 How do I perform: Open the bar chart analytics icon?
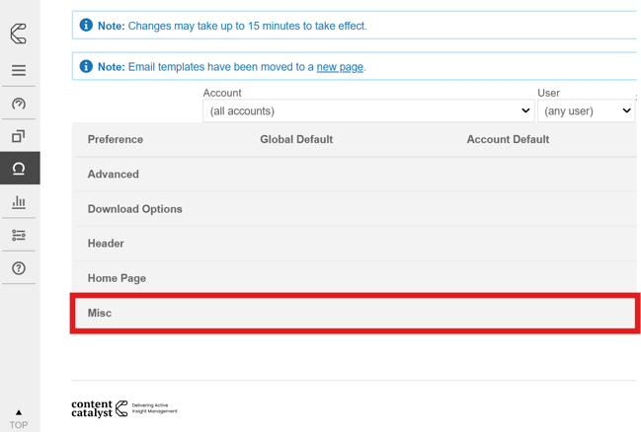(x=19, y=202)
